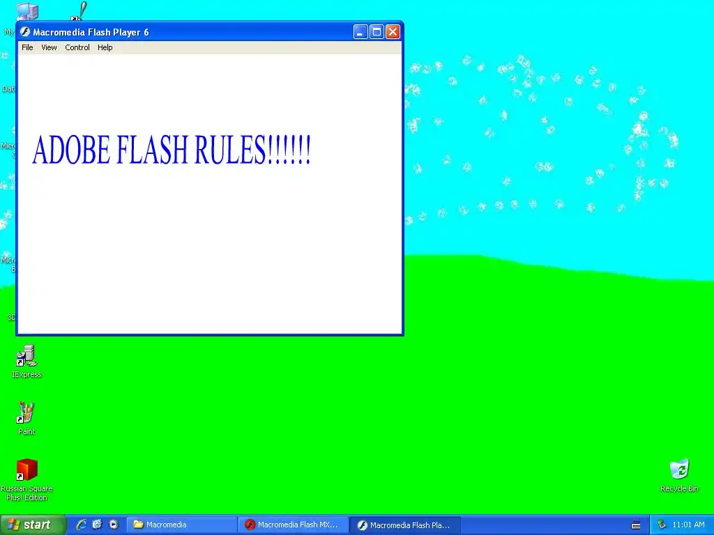Select the IExpress desktop icon

click(26, 362)
